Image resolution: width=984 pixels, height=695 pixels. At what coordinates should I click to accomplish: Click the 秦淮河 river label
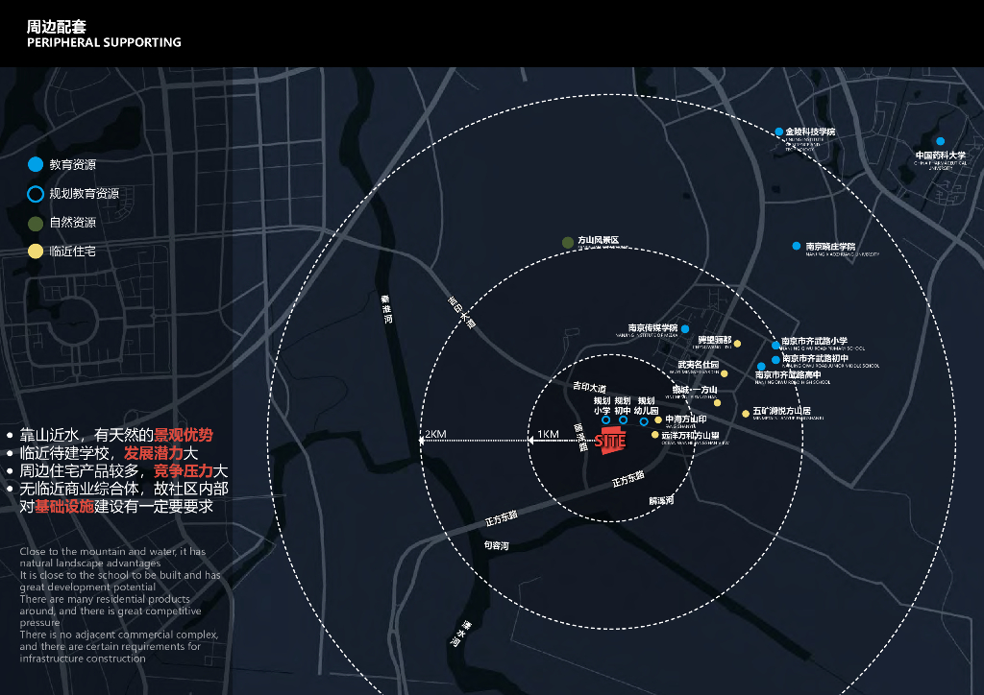[x=386, y=310]
